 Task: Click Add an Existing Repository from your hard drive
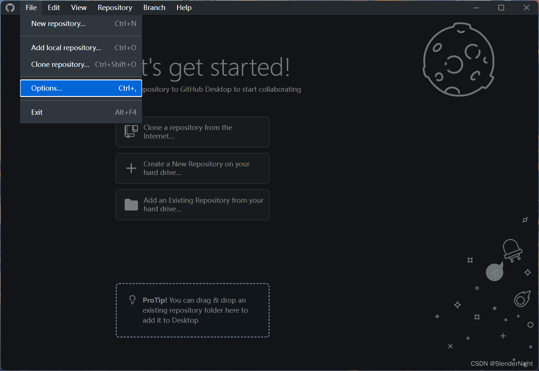coord(193,205)
